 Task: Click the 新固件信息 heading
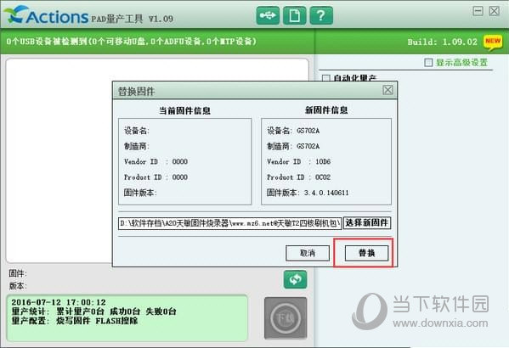[326, 110]
